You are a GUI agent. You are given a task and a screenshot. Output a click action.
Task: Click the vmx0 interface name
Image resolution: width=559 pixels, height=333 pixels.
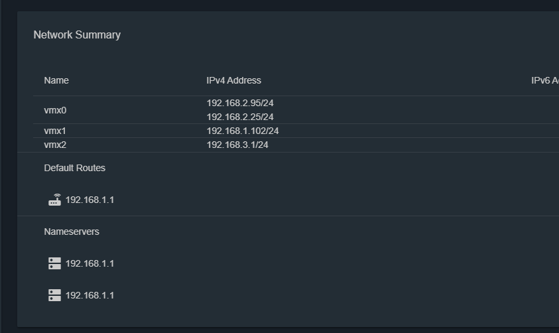tap(55, 111)
